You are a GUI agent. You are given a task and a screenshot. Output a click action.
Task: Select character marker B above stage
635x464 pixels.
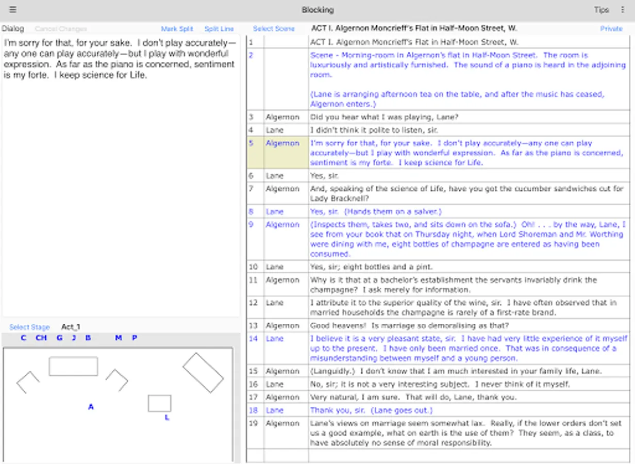pos(88,338)
